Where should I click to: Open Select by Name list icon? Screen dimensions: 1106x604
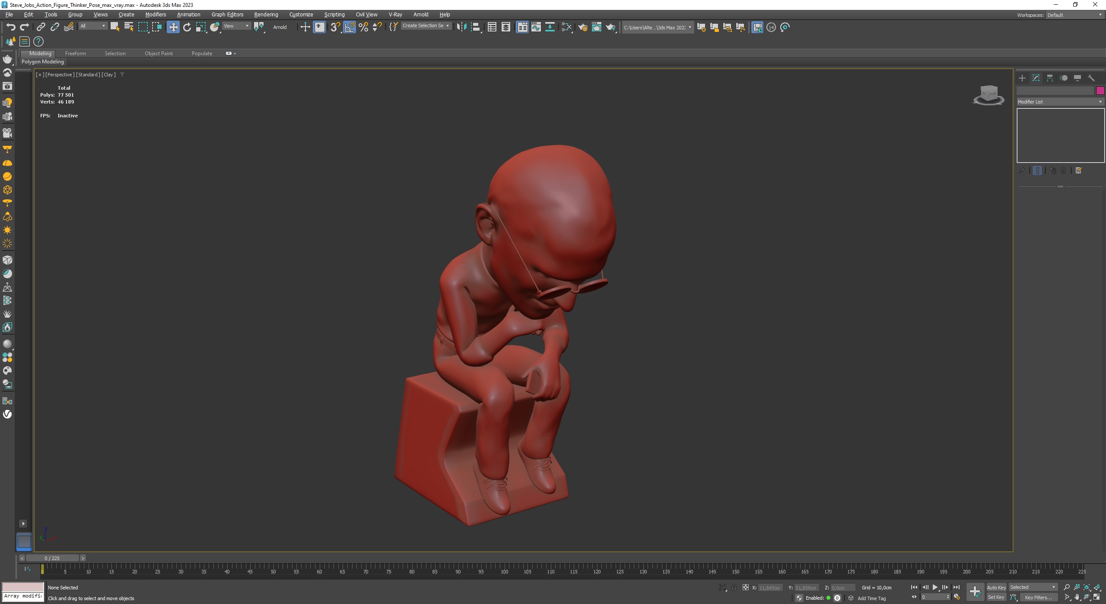129,27
